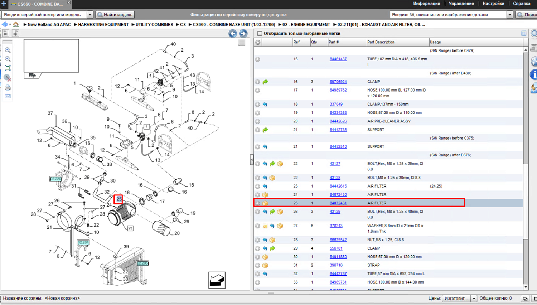Open the Настройки menu
This screenshot has width=537, height=305.
tap(493, 4)
